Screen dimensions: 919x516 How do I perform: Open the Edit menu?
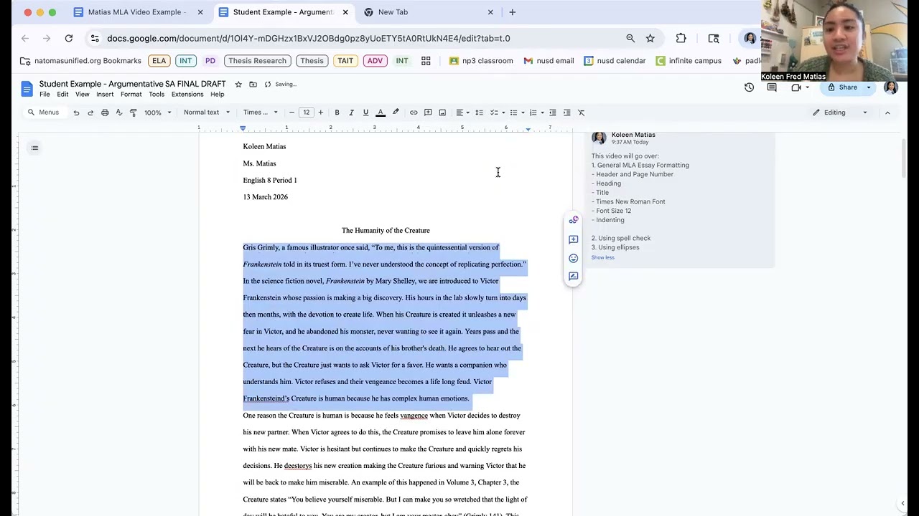(62, 95)
